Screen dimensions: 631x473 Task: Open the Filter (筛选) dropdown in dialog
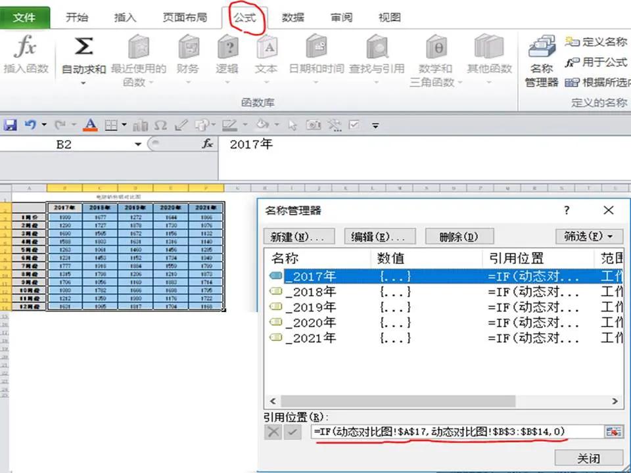pyautogui.click(x=589, y=236)
